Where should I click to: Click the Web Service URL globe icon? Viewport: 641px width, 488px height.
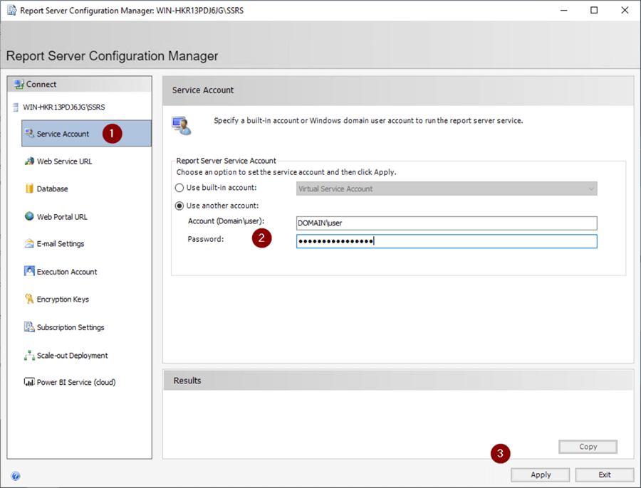tap(30, 161)
